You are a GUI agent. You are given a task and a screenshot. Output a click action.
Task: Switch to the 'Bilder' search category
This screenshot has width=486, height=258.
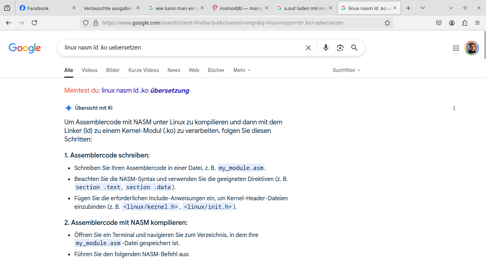[113, 70]
